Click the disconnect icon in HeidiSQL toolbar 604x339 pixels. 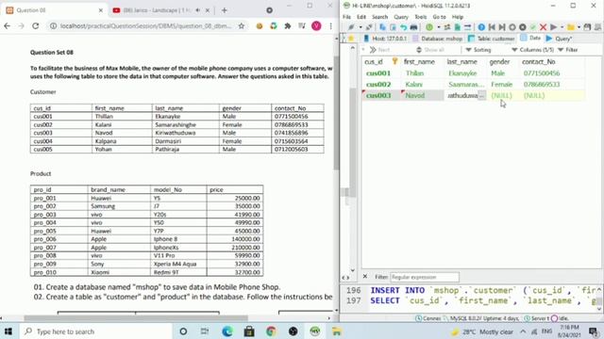[369, 27]
